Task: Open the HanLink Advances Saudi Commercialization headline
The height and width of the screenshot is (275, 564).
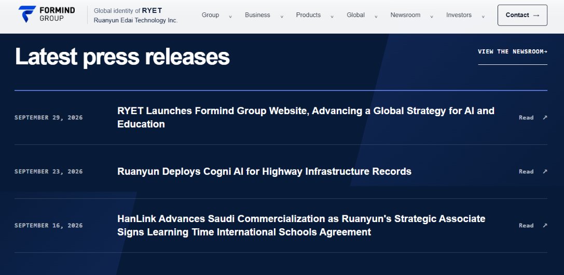Action: point(301,225)
